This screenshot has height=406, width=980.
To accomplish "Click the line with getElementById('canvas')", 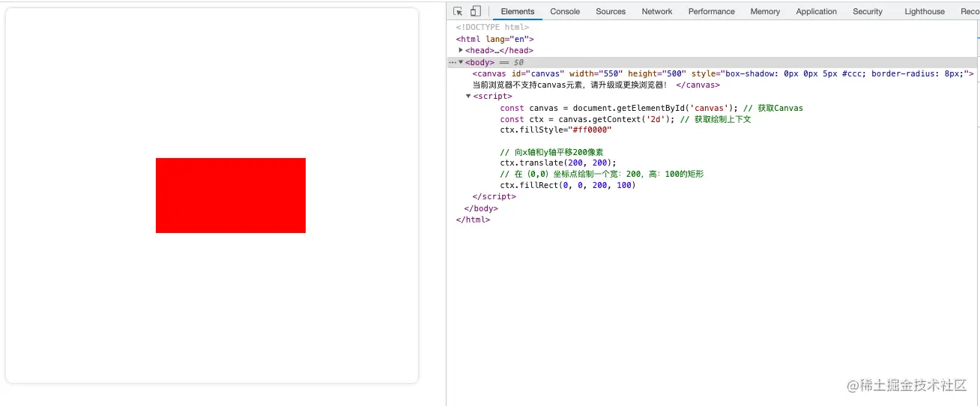I will (x=651, y=108).
